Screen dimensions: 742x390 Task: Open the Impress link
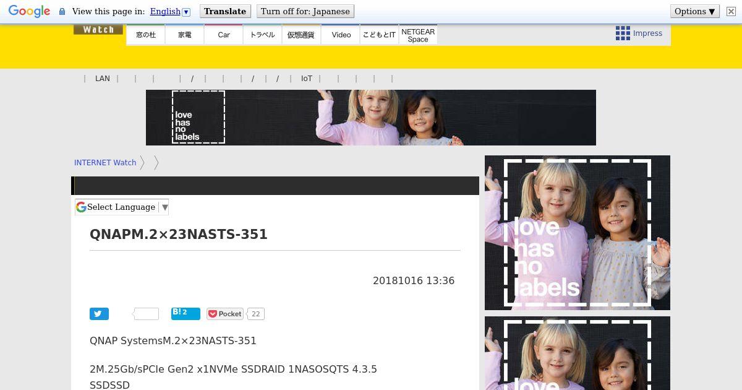647,33
